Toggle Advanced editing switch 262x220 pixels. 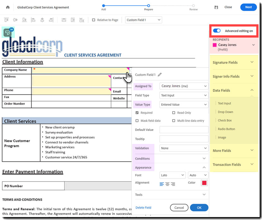pyautogui.click(x=217, y=31)
